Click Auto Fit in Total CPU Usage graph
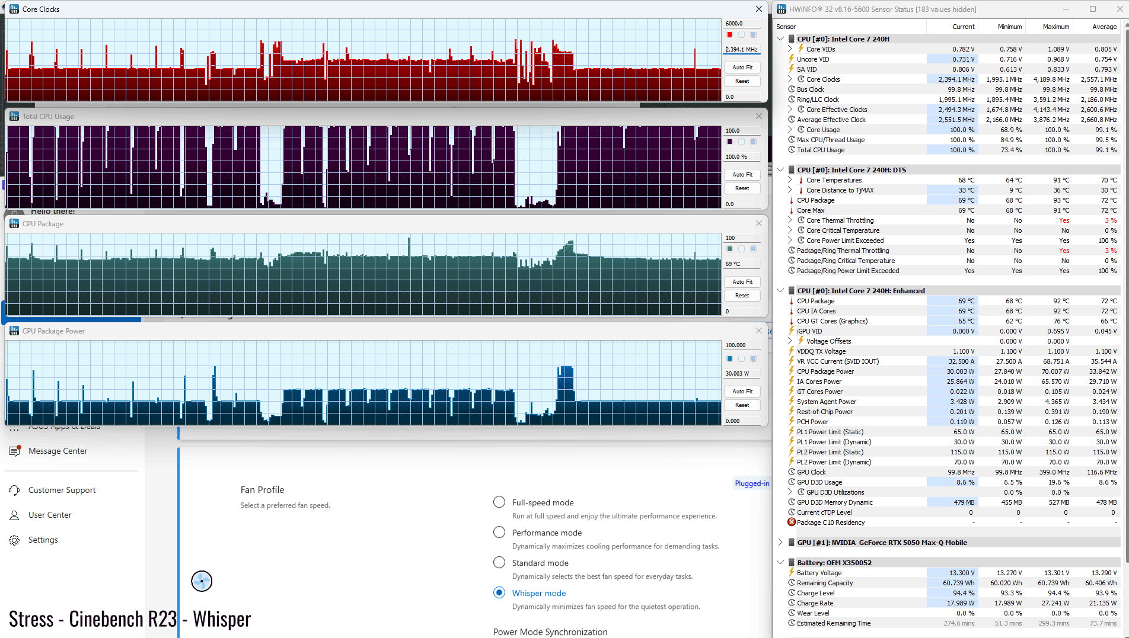The image size is (1129, 638). 742,175
